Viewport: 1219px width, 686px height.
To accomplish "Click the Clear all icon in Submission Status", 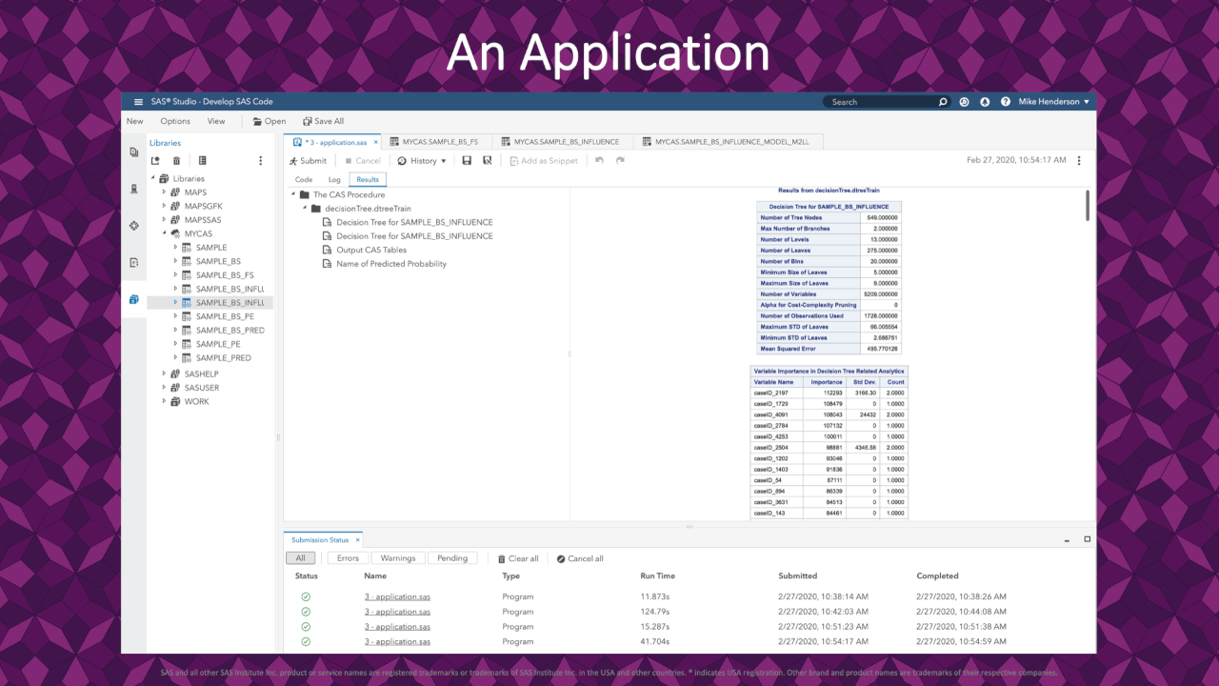I will pyautogui.click(x=504, y=558).
